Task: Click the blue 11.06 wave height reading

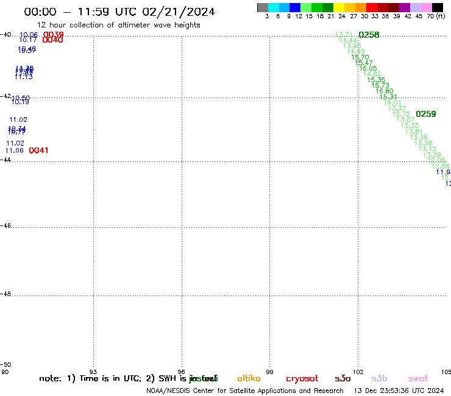Action: coord(15,150)
